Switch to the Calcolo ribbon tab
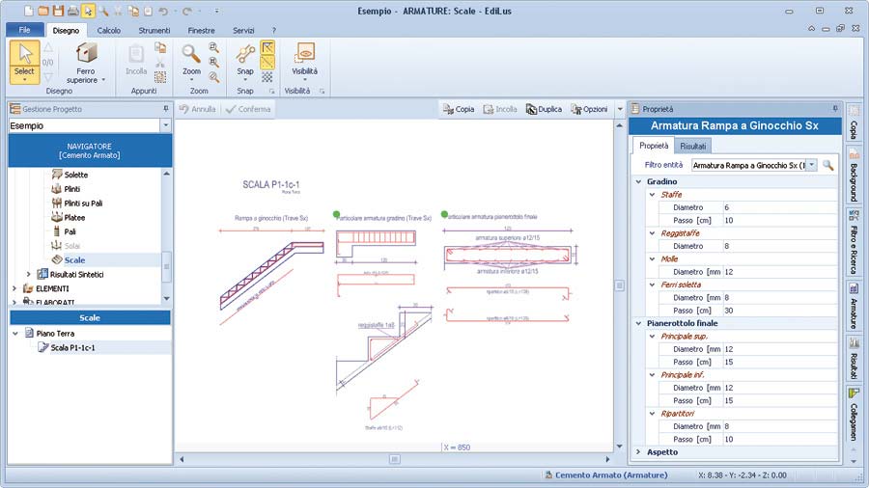Viewport: 869px width, 488px height. [x=108, y=31]
